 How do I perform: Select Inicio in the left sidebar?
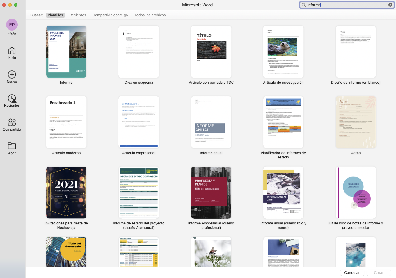point(12,53)
